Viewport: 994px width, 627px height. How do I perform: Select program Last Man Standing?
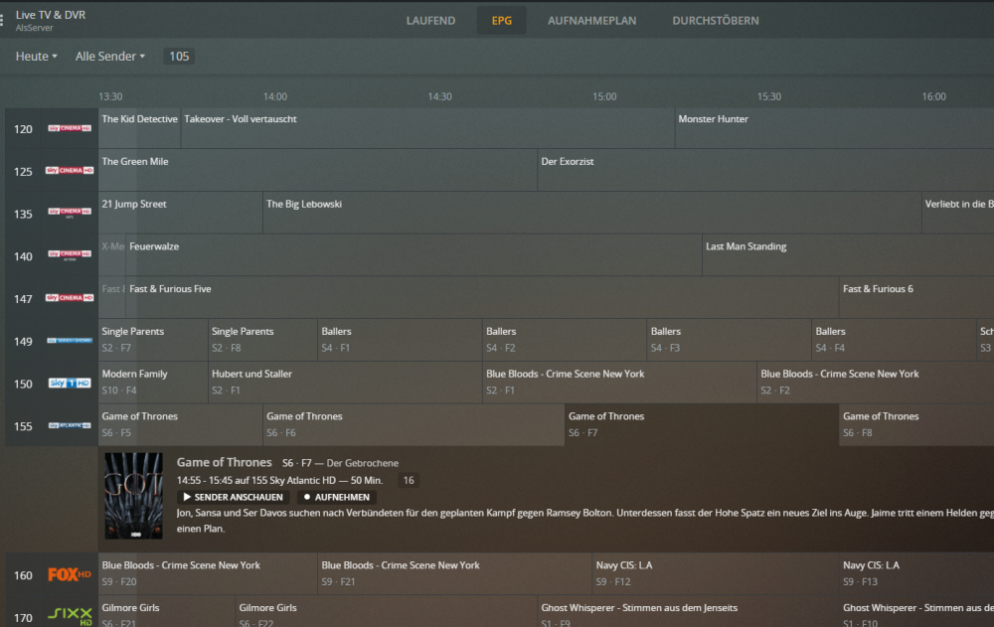click(848, 255)
